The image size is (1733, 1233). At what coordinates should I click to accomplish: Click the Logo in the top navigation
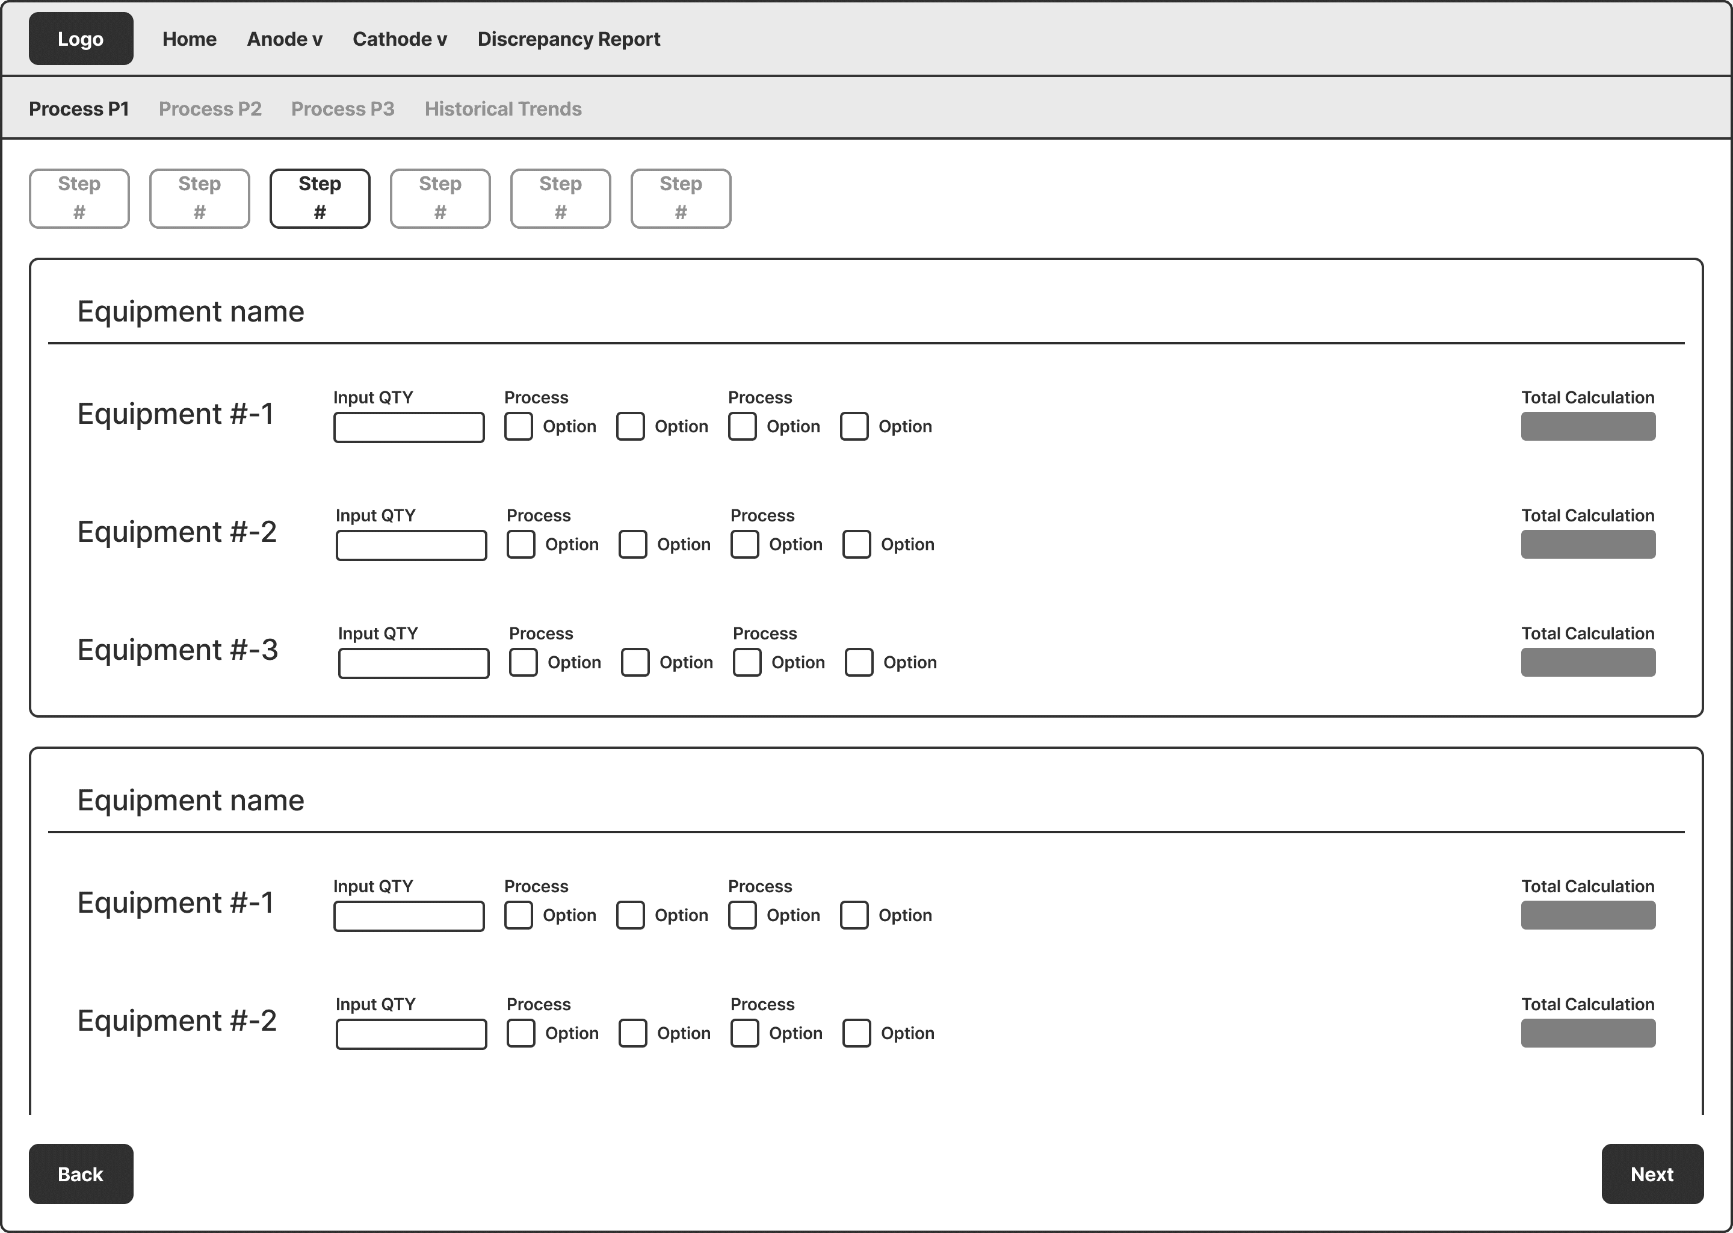(x=81, y=38)
